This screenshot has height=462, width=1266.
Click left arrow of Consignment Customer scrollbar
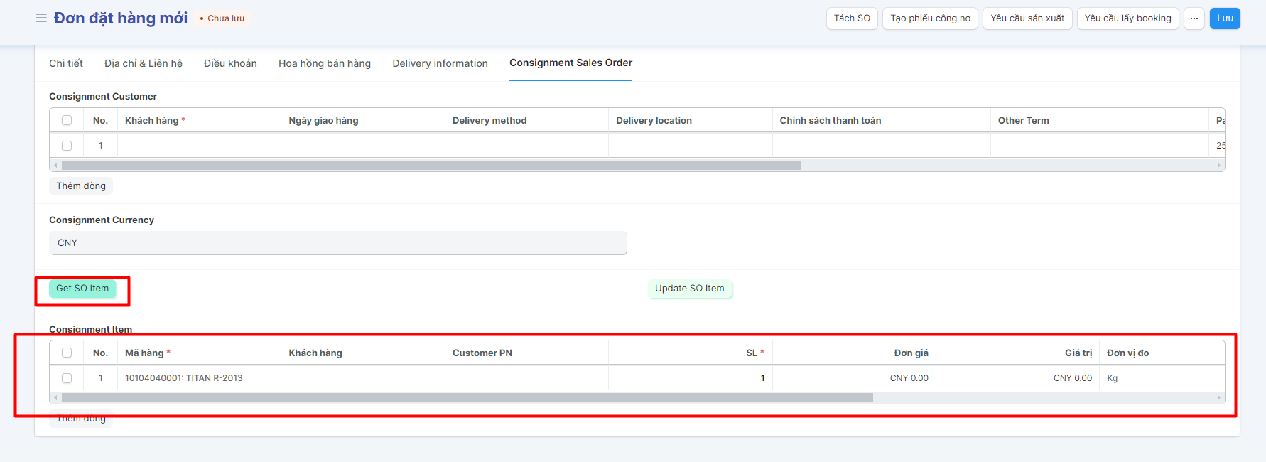tap(55, 165)
